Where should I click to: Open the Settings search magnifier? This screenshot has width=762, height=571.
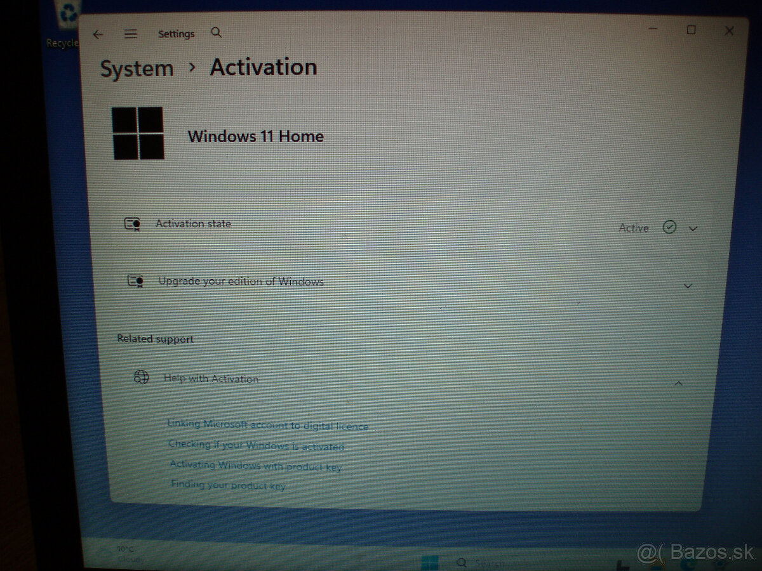tap(217, 32)
